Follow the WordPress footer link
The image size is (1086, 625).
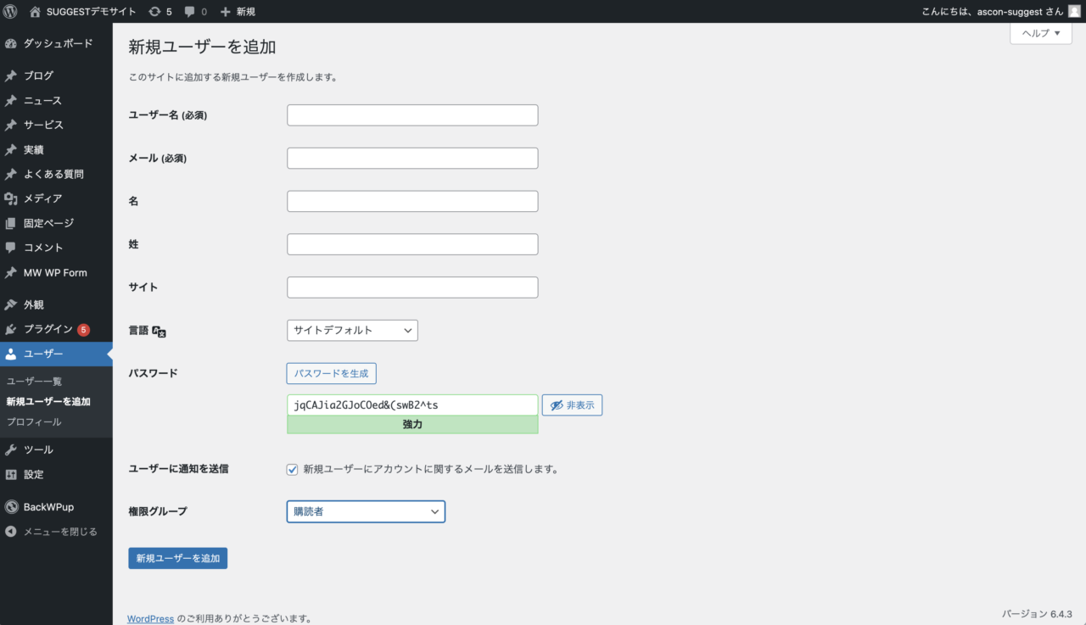pyautogui.click(x=150, y=619)
